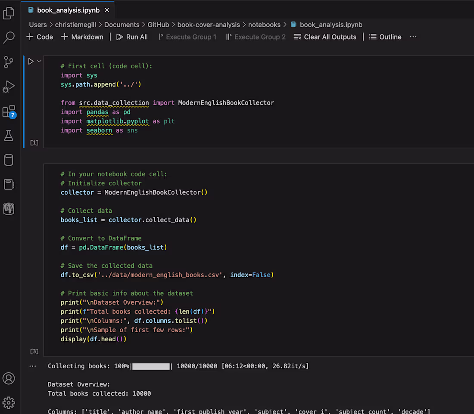Click the christiemegill breadcrumb
This screenshot has height=414, width=474.
pyautogui.click(x=75, y=25)
